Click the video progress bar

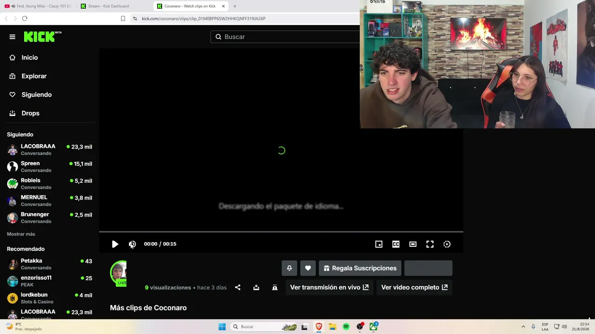coord(281,231)
